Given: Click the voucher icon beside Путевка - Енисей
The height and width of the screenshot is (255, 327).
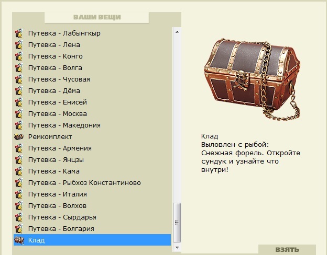Looking at the screenshot, I should [19, 102].
